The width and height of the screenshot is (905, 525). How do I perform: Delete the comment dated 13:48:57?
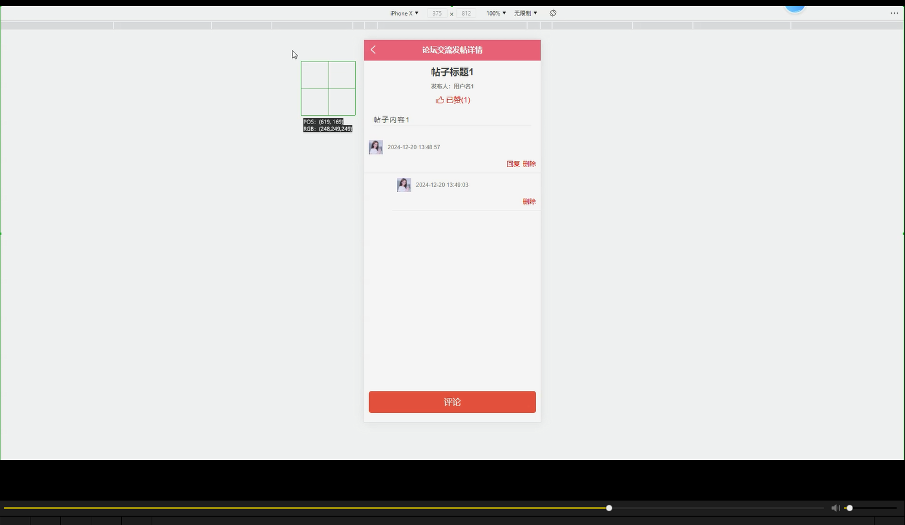tap(530, 164)
